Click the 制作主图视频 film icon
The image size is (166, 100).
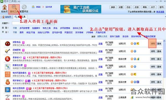coord(7,90)
